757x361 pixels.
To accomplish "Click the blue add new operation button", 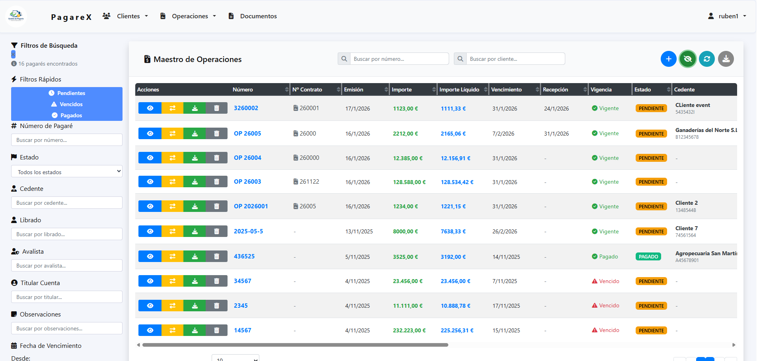I will (x=668, y=59).
